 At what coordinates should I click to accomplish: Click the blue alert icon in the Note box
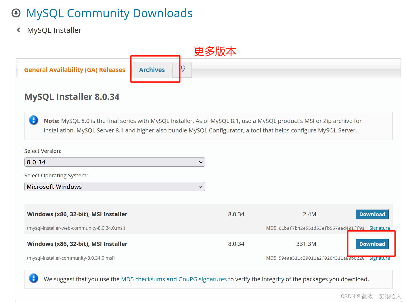click(34, 120)
